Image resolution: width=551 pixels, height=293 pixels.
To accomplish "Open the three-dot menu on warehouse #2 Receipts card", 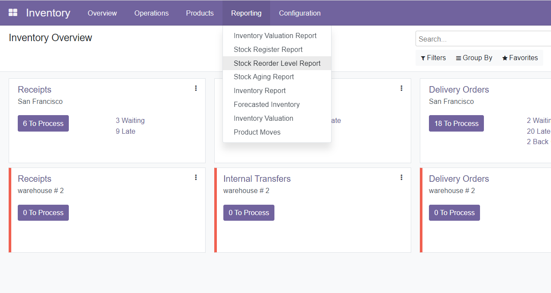I will point(196,177).
